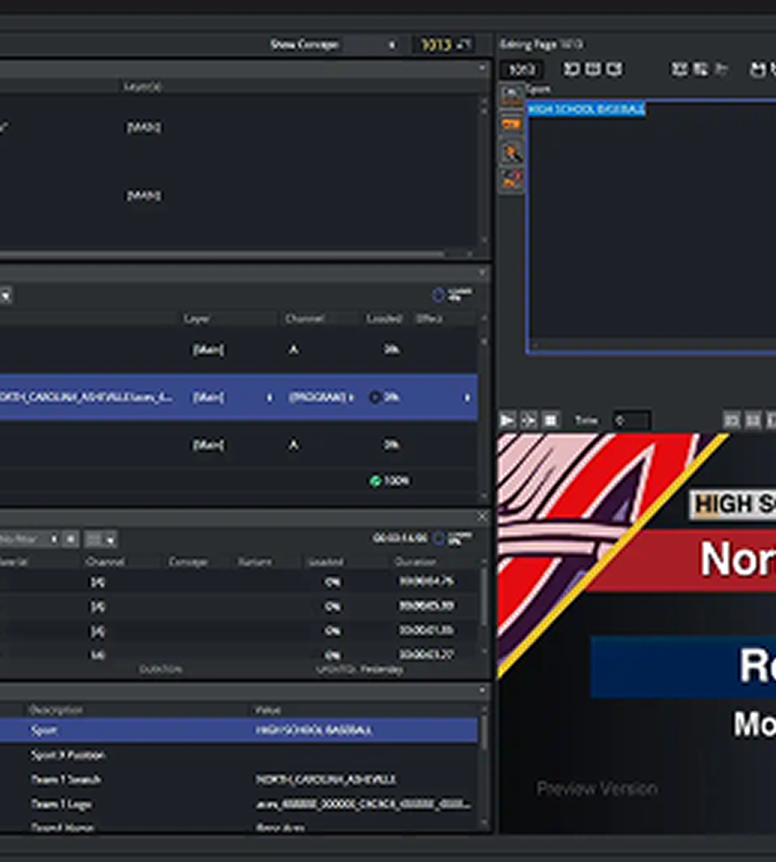Click the top icon in editor side toolbar

(511, 93)
